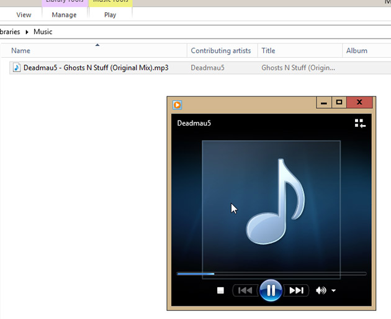The width and height of the screenshot is (391, 319).
Task: Click the Windows Media Player title icon
Action: pyautogui.click(x=177, y=104)
